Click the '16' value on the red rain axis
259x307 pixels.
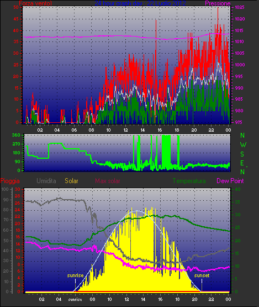[18, 237]
